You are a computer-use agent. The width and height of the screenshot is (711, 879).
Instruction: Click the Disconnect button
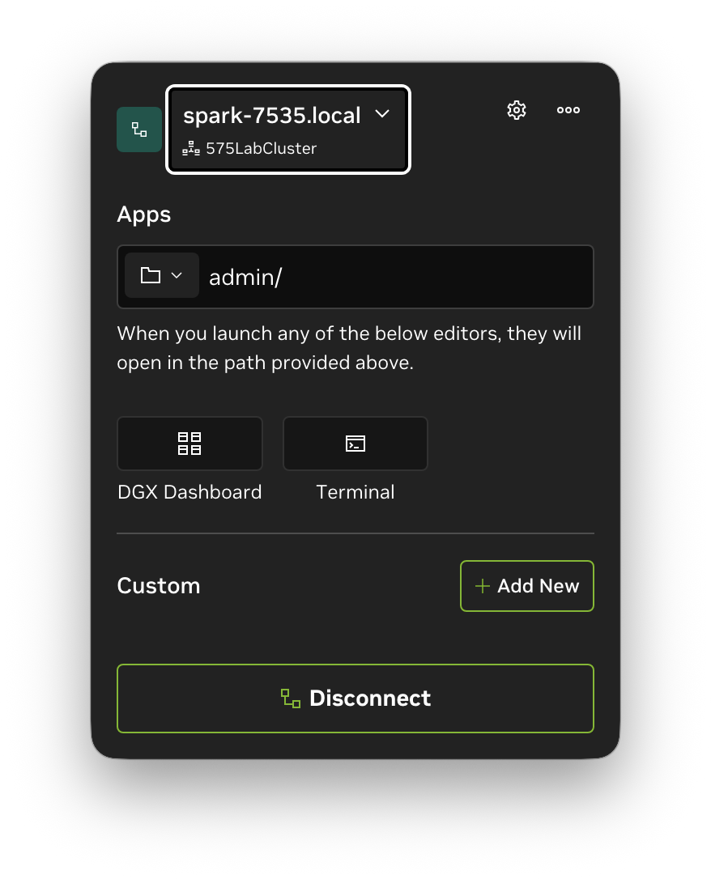coord(355,699)
